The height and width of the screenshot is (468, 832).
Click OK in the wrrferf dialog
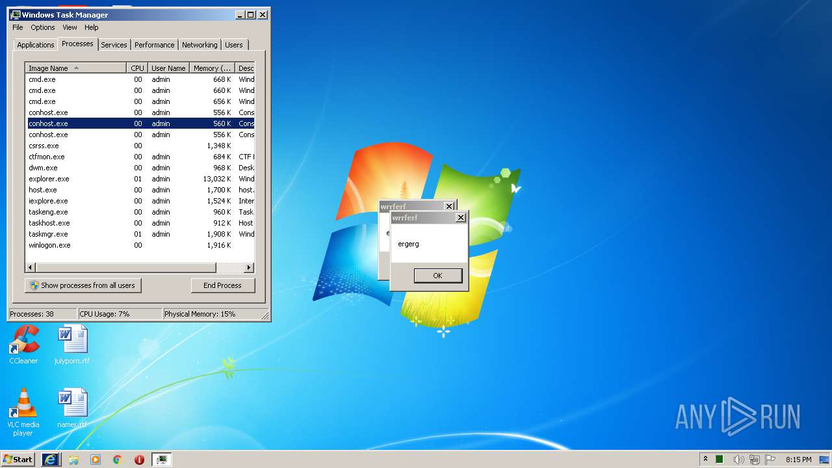(x=437, y=276)
